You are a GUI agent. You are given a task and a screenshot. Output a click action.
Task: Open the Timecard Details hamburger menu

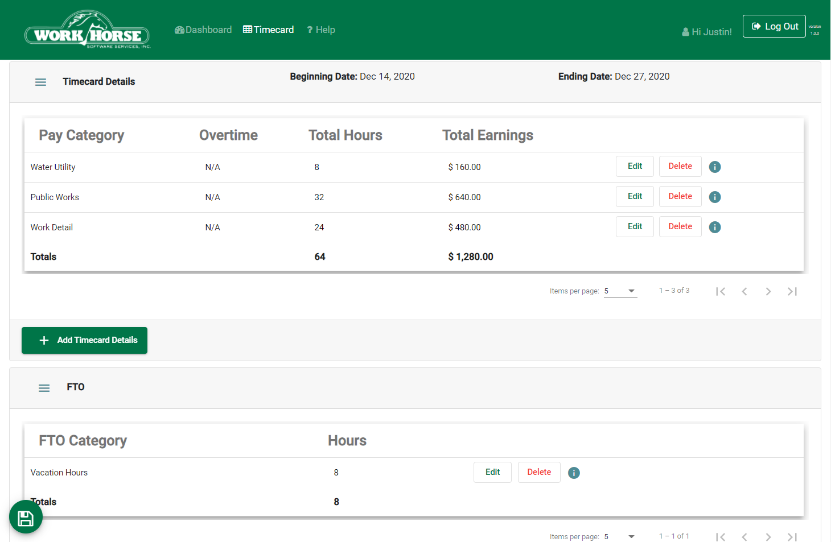[x=40, y=82]
